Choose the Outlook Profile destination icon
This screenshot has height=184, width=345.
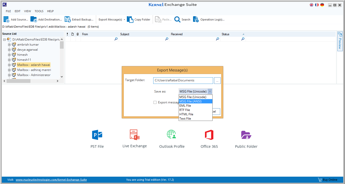[x=172, y=135]
